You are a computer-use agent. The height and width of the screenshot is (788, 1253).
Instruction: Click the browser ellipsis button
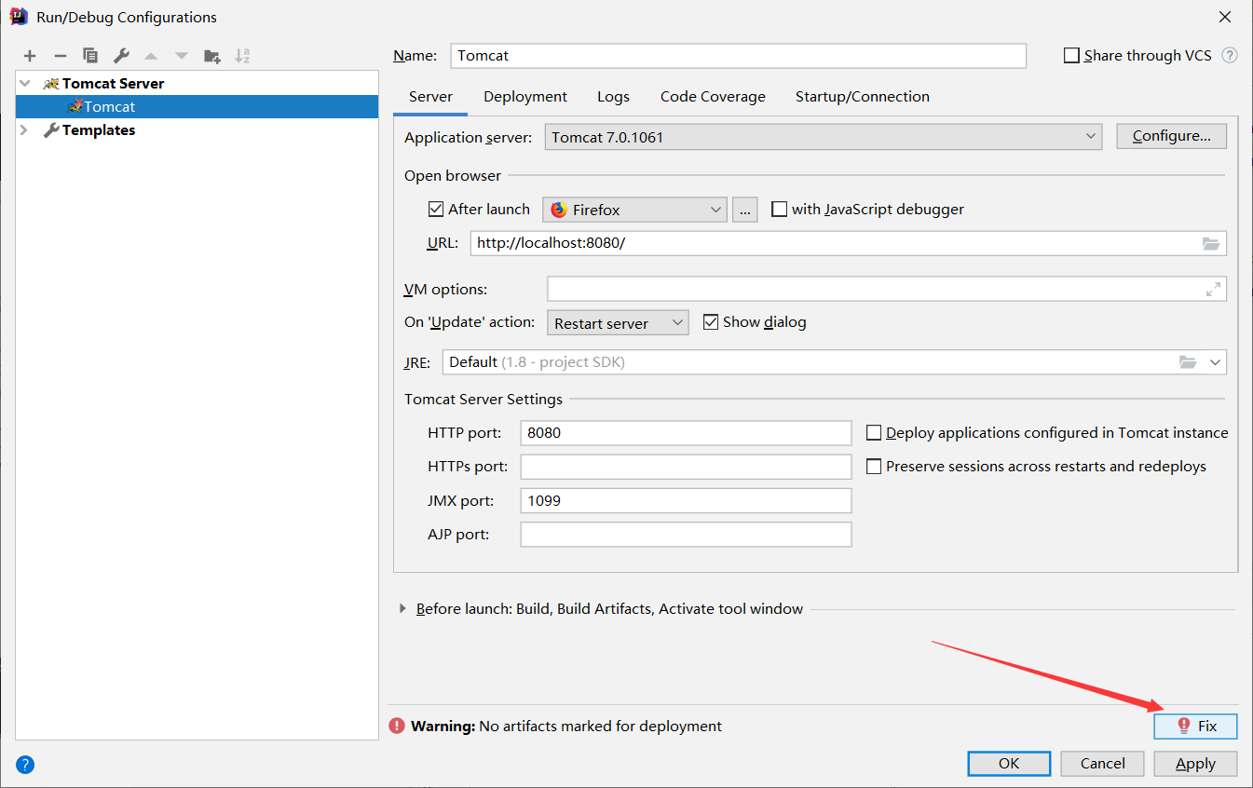point(745,210)
